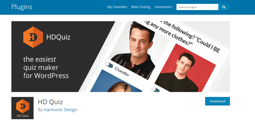The height and width of the screenshot is (121, 255).
Task: Click the red-background portrait photo
Action: [x=185, y=68]
